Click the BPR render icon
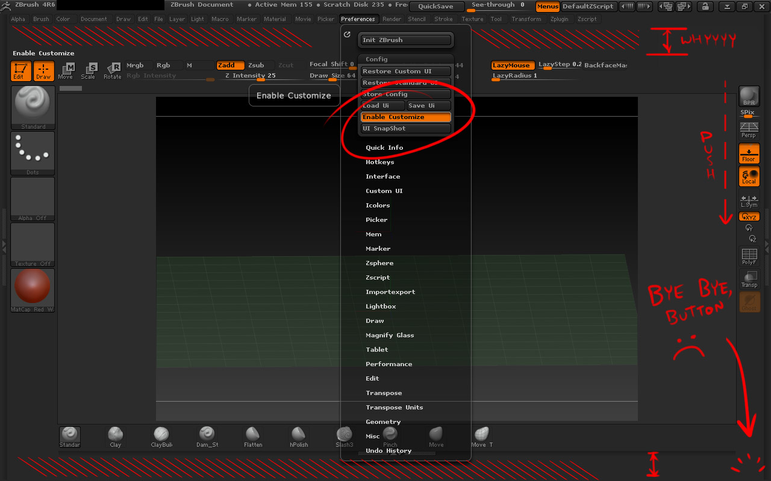Screen dimensions: 771x481 749,96
